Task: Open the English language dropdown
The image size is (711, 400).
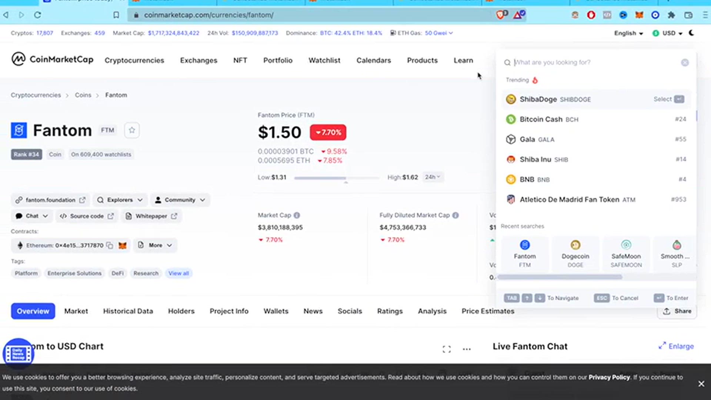Action: [x=628, y=33]
